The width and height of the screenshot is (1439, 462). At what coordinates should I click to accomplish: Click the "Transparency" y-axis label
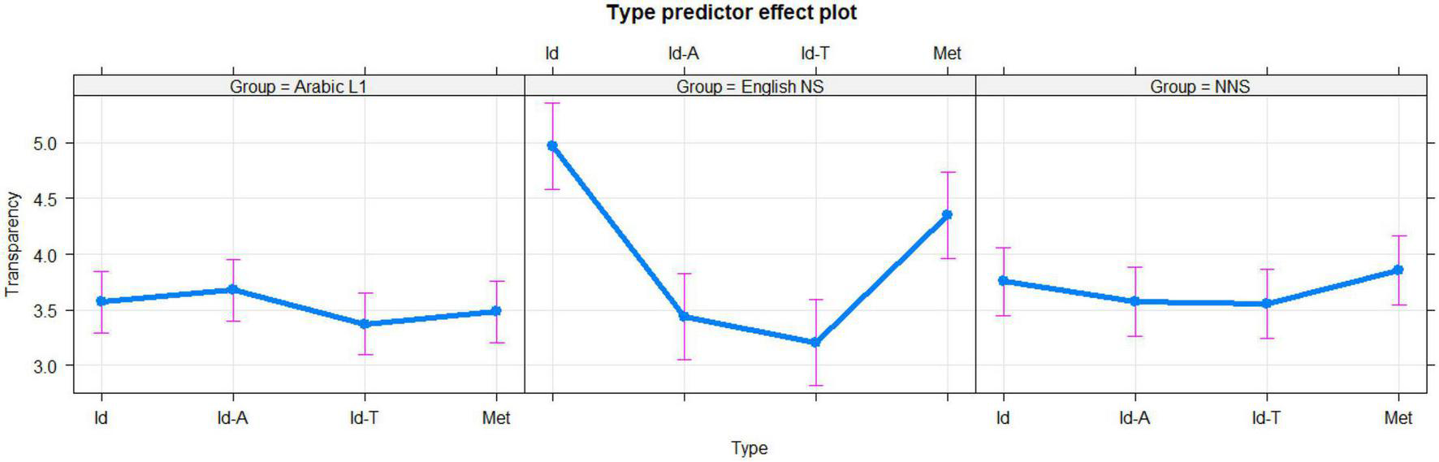(x=12, y=244)
